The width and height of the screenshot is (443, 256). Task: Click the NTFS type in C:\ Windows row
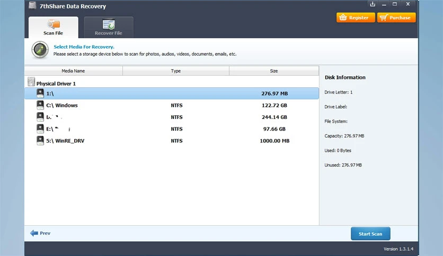click(x=176, y=105)
